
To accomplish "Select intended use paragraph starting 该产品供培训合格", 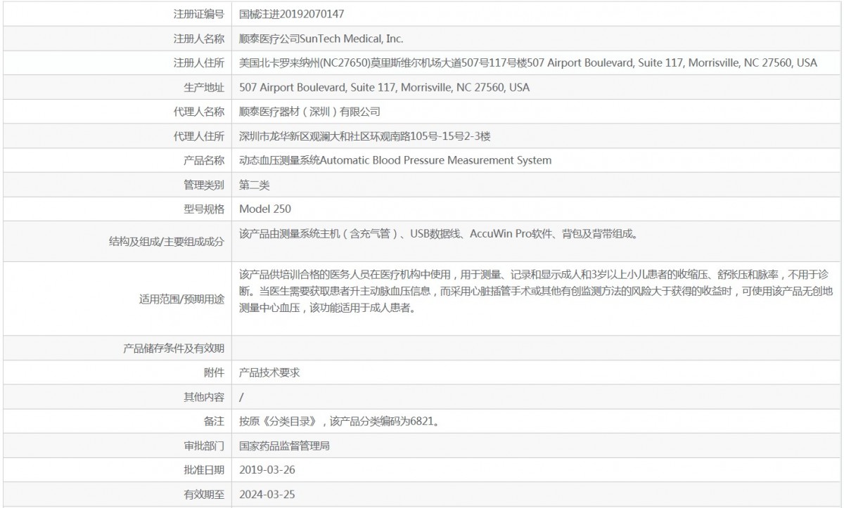I will click(536, 290).
